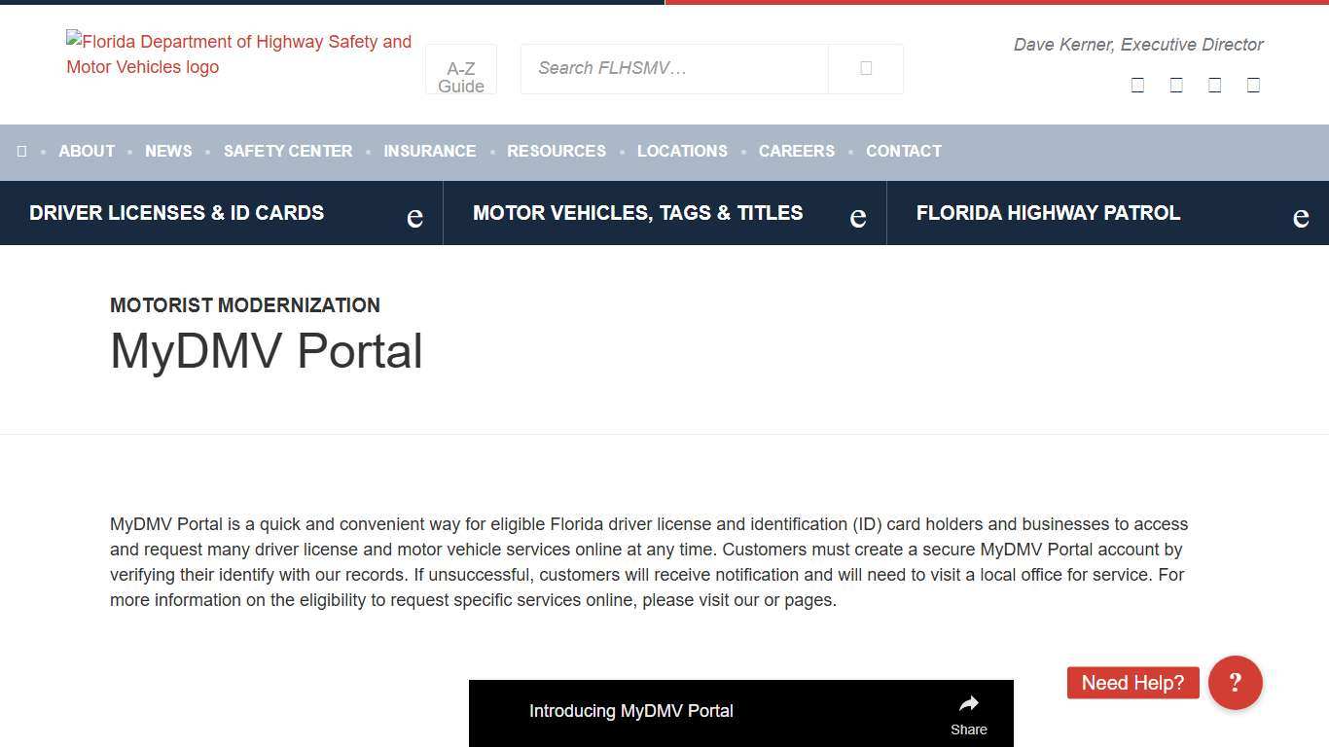Open the Resources menu item
This screenshot has width=1329, height=747.
[557, 151]
